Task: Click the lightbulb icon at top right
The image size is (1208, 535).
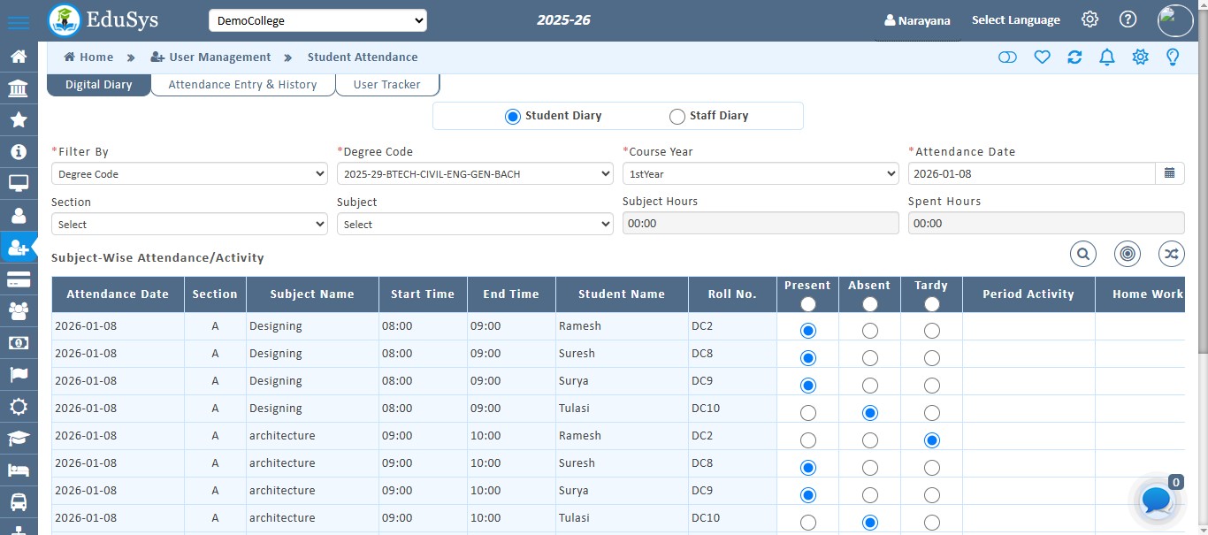Action: [x=1173, y=57]
